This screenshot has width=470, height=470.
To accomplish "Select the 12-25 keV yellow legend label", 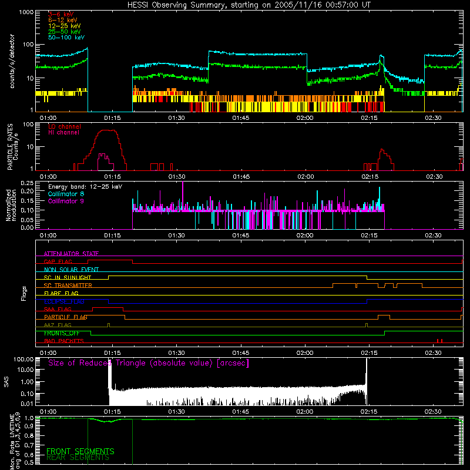I will pyautogui.click(x=65, y=26).
